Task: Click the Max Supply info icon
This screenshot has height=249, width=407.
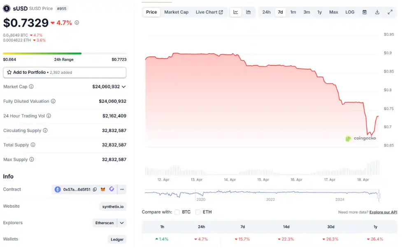Action: 31,159
